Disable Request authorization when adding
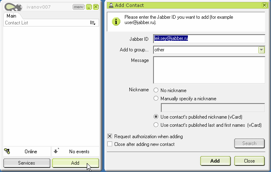Screen dimensions: 271x172 (110, 137)
